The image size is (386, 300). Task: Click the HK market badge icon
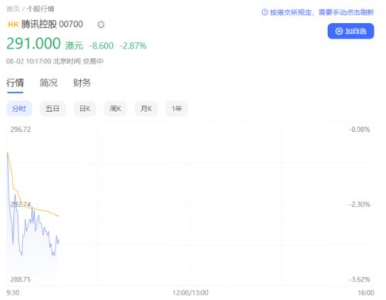13,25
